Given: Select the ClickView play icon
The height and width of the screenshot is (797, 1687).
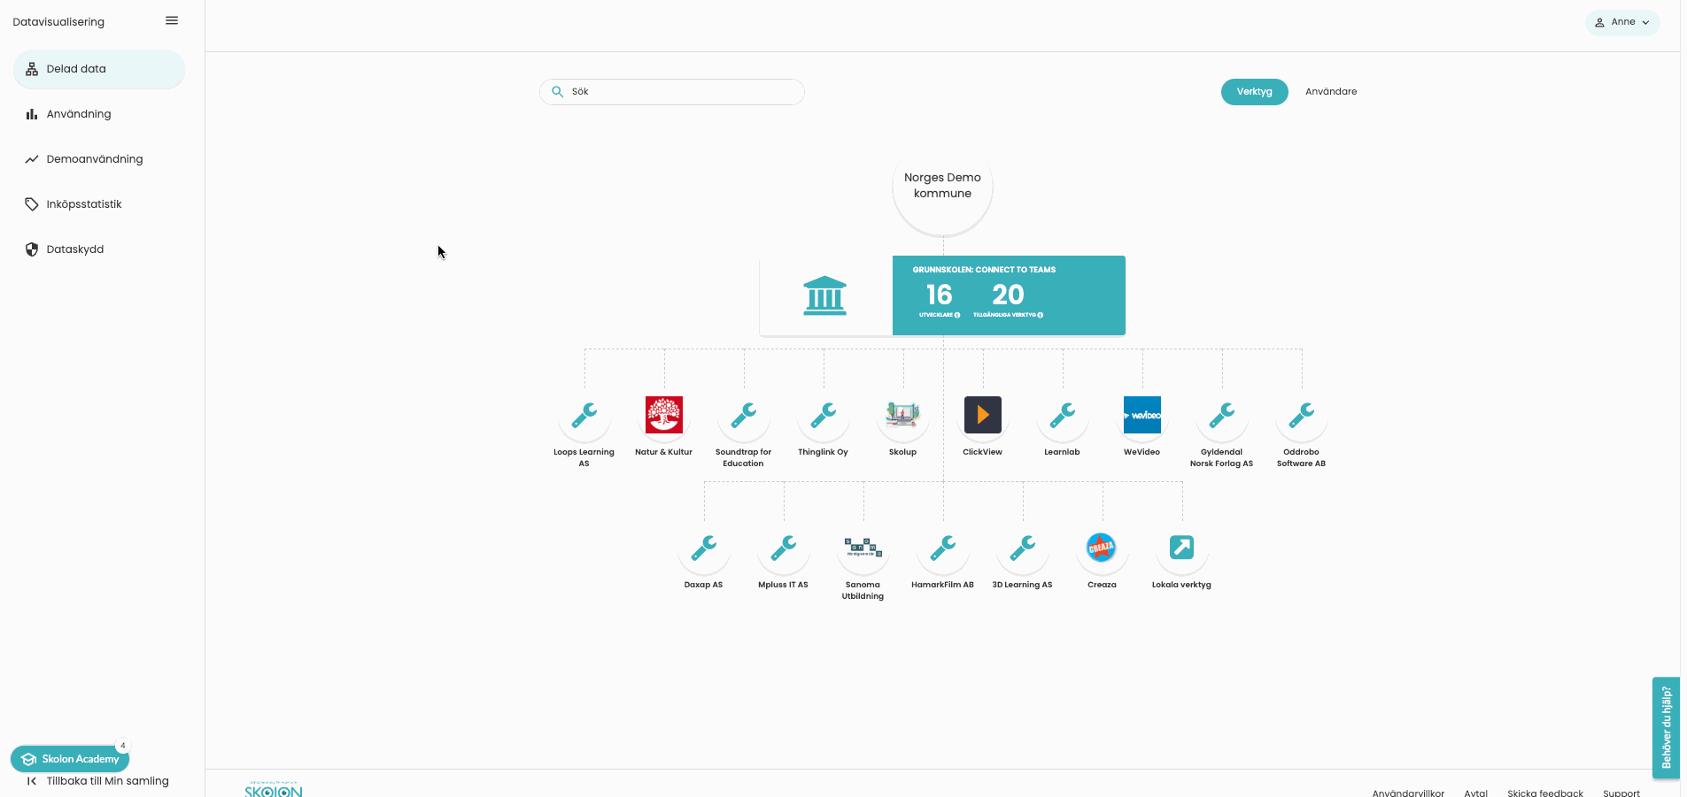Looking at the screenshot, I should 983,415.
